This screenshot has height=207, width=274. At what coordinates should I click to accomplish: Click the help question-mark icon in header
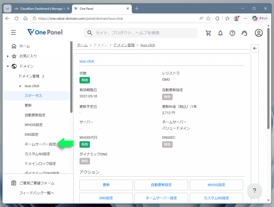click(232, 33)
